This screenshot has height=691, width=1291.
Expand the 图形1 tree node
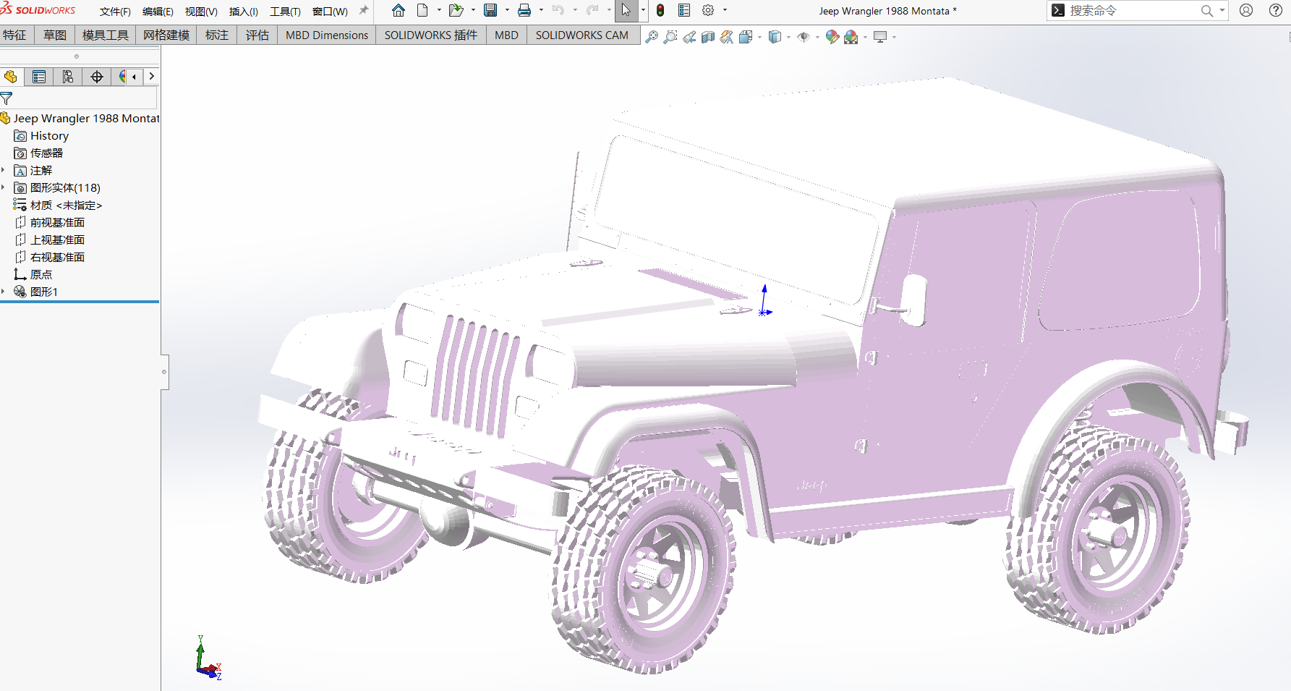pos(4,292)
